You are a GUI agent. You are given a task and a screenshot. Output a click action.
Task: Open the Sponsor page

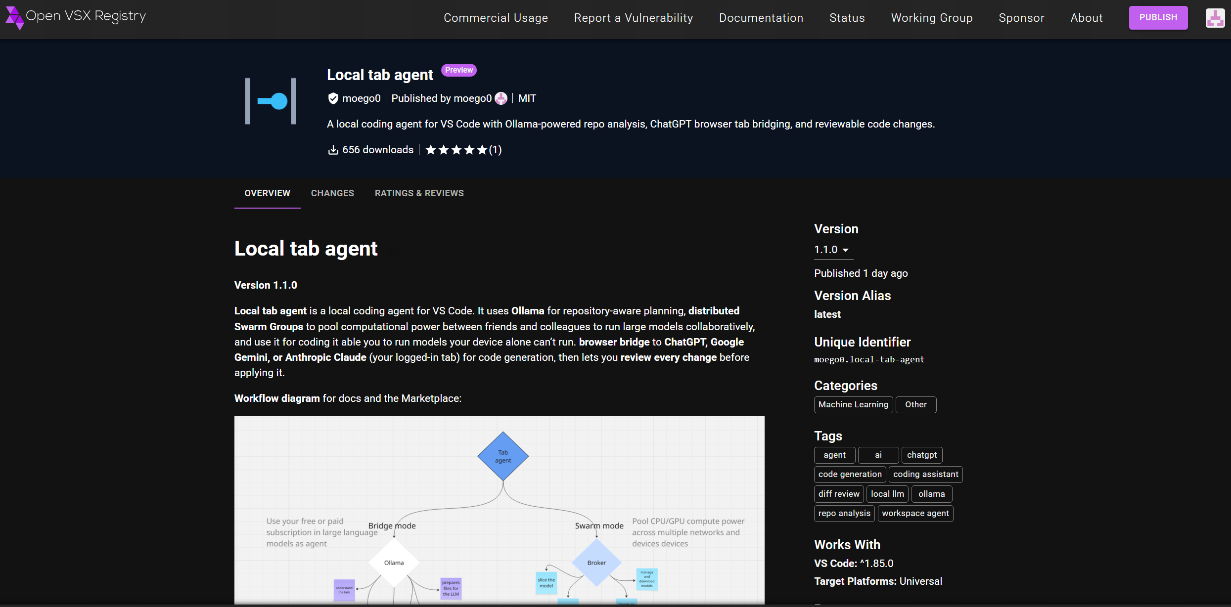pyautogui.click(x=1021, y=18)
